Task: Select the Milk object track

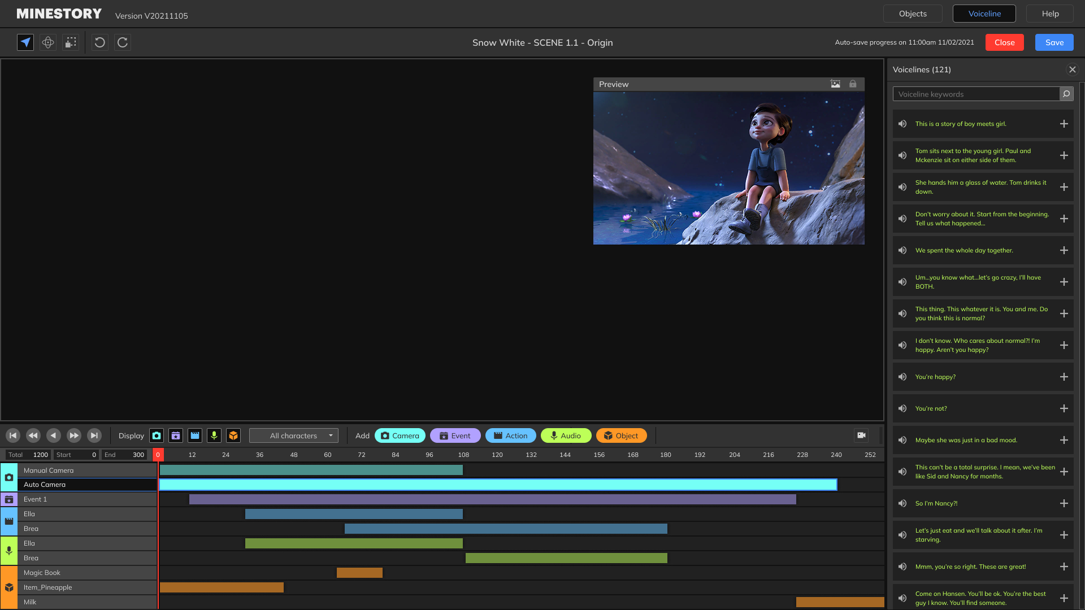Action: (87, 602)
